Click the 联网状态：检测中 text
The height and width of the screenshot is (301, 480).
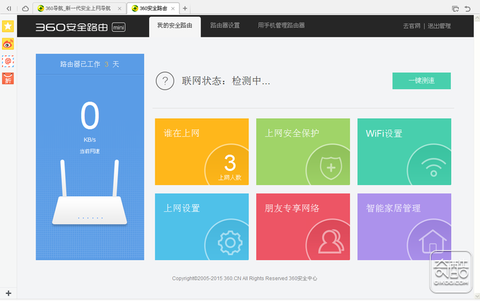[226, 81]
